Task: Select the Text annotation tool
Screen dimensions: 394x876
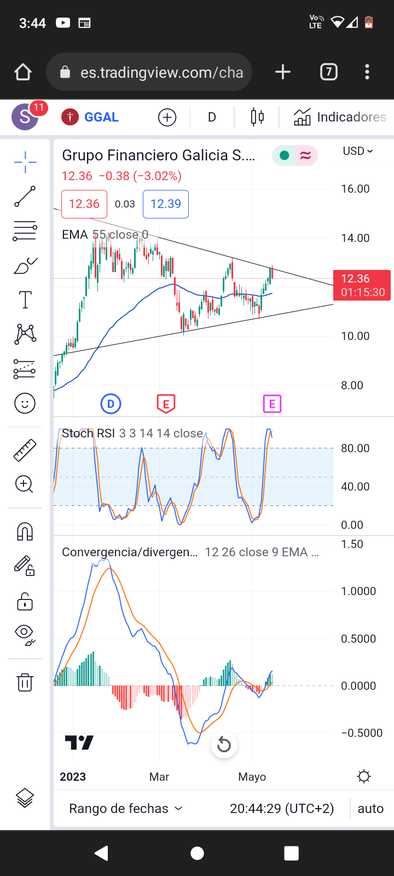Action: [25, 300]
